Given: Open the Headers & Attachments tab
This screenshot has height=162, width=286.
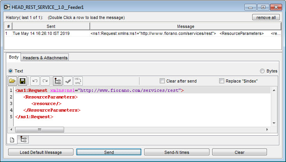Looking at the screenshot, I should [x=45, y=58].
